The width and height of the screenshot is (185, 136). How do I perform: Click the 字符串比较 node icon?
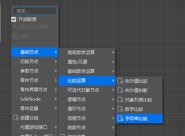click(120, 118)
